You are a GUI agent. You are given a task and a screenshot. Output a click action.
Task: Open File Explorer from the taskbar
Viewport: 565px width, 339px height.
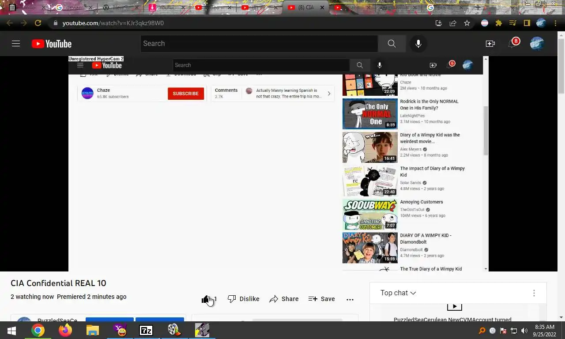(92, 330)
